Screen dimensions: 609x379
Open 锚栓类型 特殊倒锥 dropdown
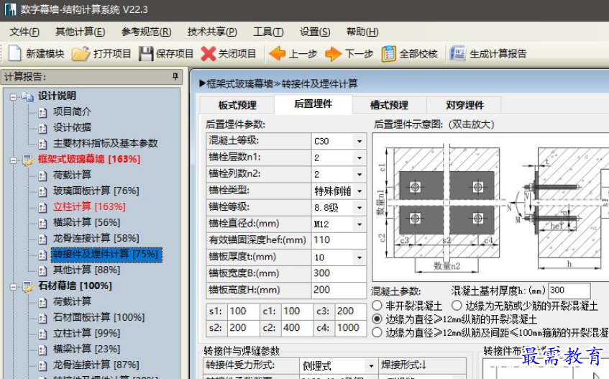(x=360, y=191)
